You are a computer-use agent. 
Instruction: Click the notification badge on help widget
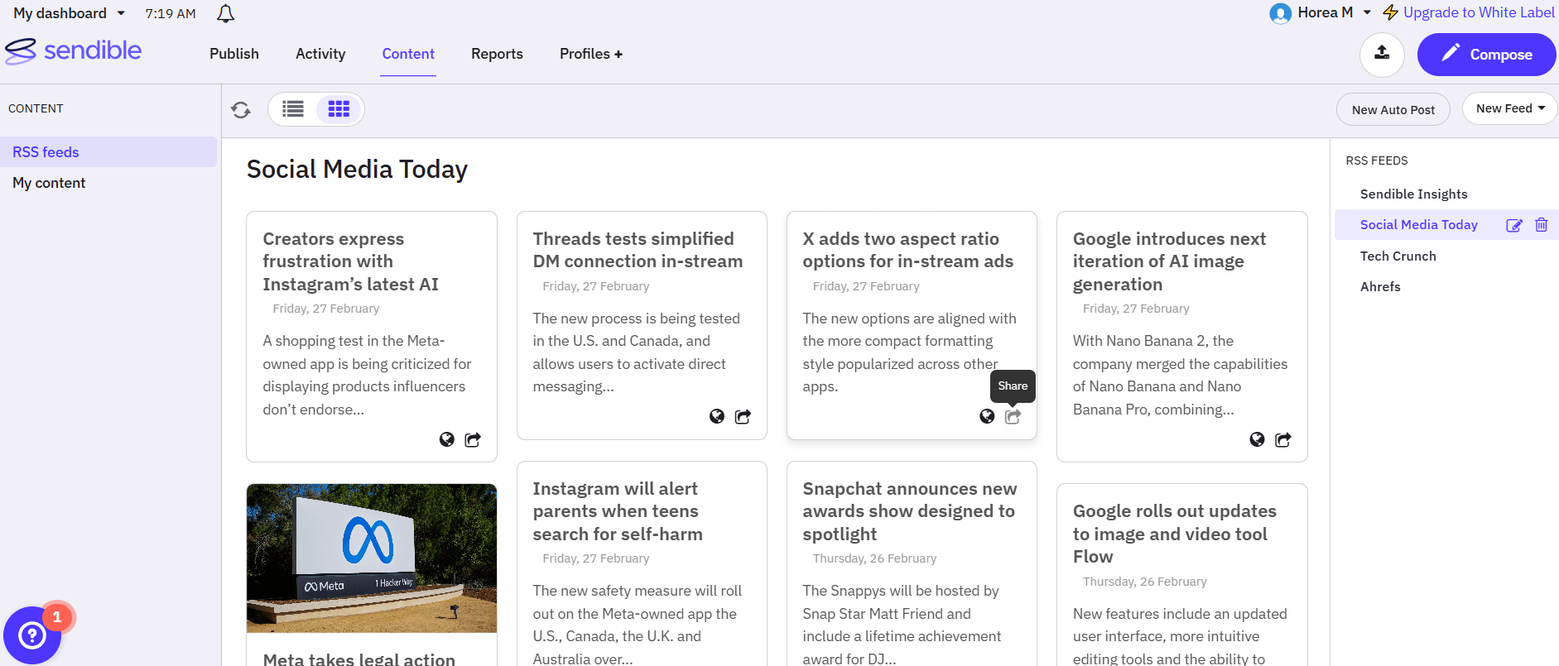[57, 617]
